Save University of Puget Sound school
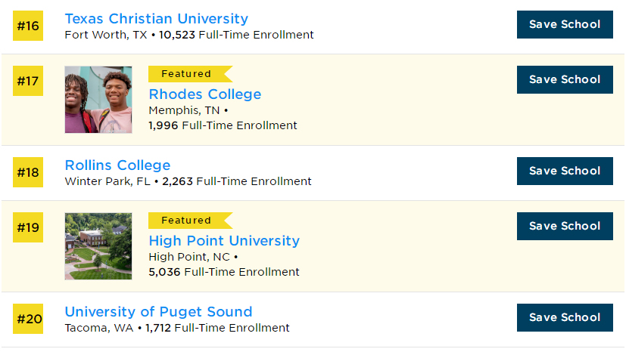This screenshot has width=626, height=352. click(x=565, y=317)
